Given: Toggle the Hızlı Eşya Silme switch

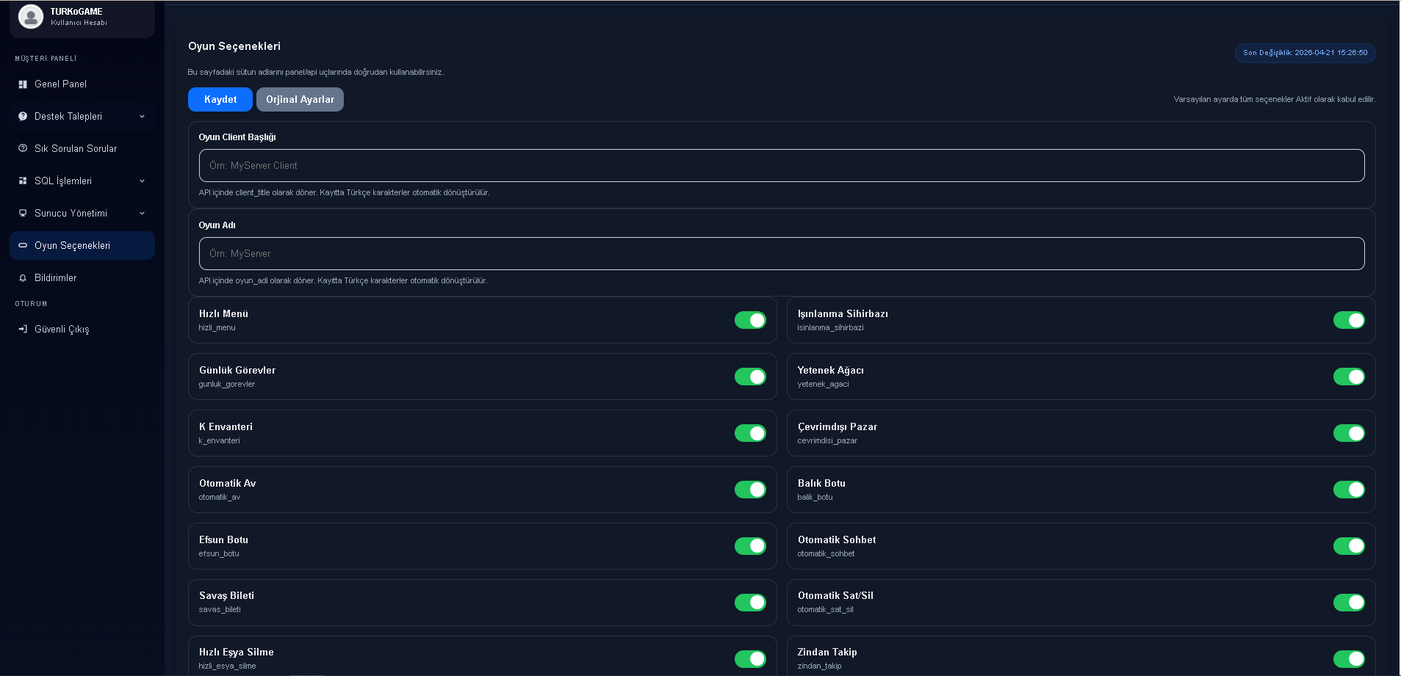Looking at the screenshot, I should tap(750, 659).
